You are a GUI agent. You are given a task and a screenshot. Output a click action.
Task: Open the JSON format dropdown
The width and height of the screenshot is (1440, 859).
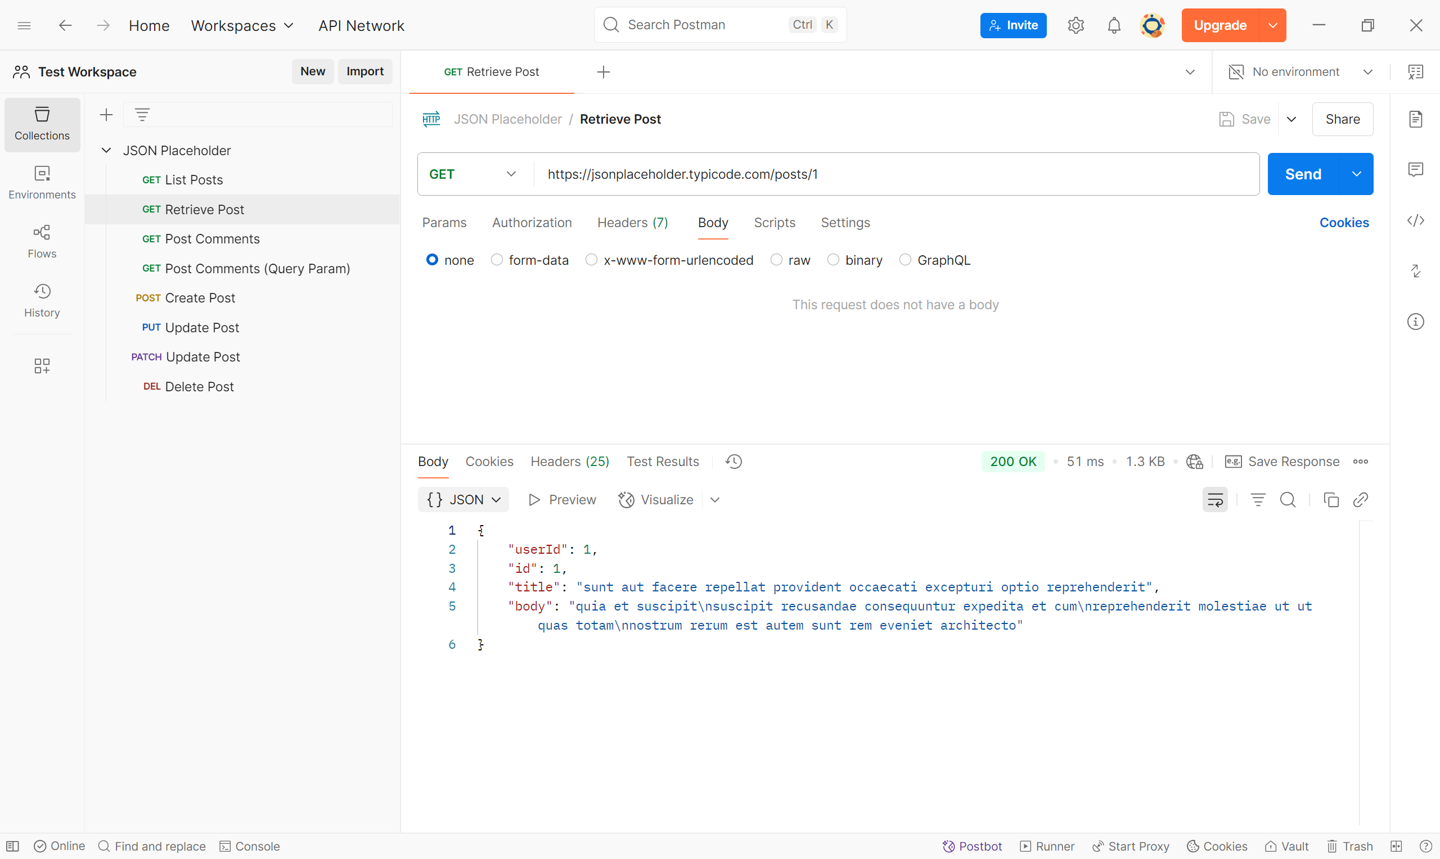tap(463, 500)
